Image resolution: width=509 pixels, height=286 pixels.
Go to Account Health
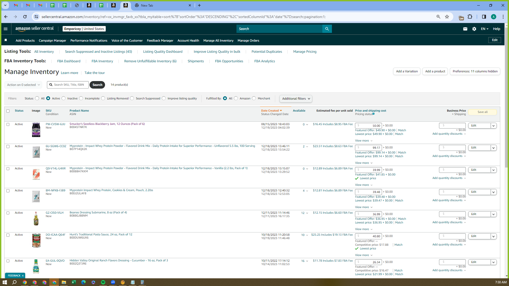pos(188,41)
